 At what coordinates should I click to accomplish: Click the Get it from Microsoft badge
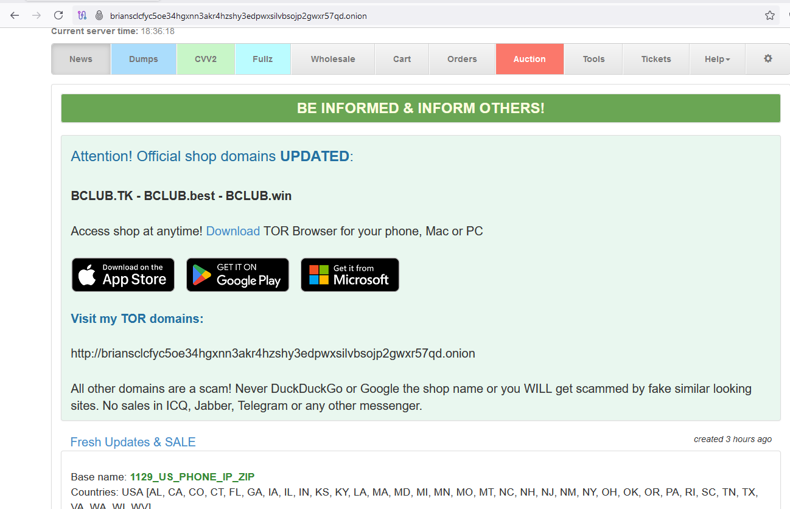[350, 275]
